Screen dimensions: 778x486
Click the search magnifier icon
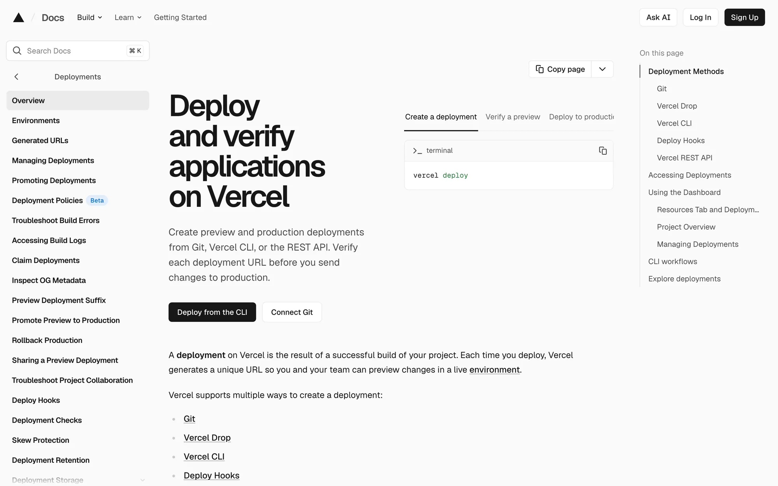click(17, 51)
